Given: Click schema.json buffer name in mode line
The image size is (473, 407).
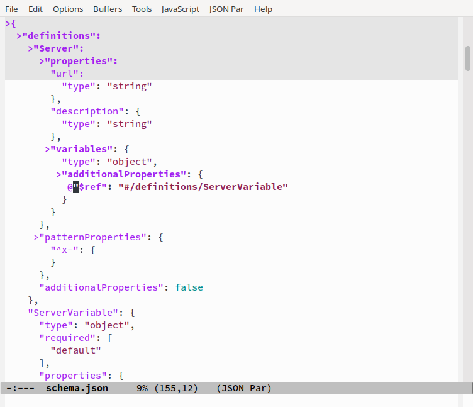Looking at the screenshot, I should [x=77, y=388].
